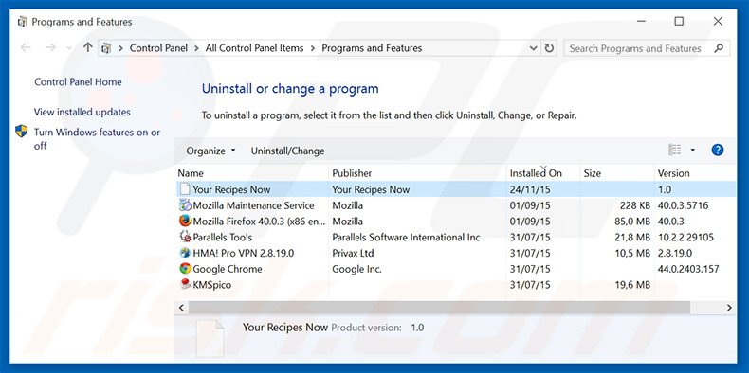Viewport: 749px width, 373px height.
Task: Open View installed updates link
Action: [x=82, y=112]
